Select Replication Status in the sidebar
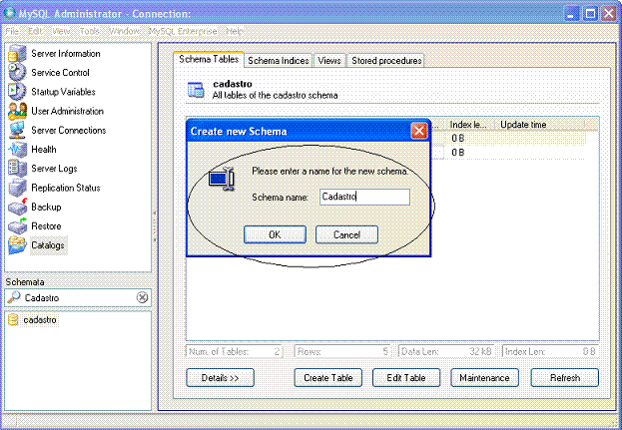Viewport: 622px width, 430px height. pos(66,188)
